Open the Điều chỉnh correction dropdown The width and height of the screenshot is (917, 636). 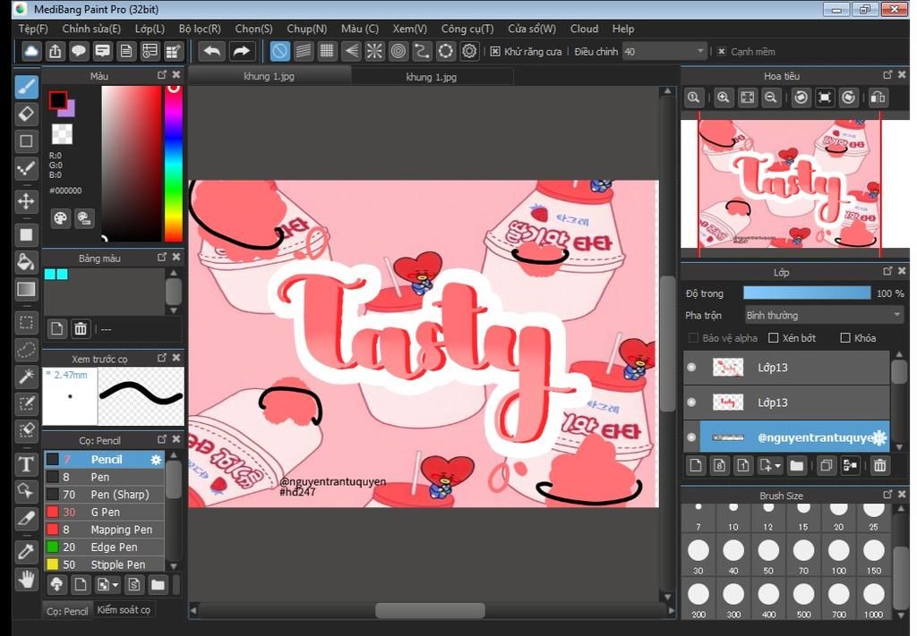click(x=664, y=51)
